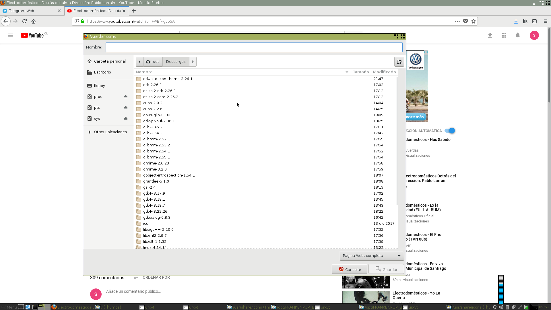
Task: Click the comment box 'Añade un comentario público'
Action: pyautogui.click(x=220, y=292)
